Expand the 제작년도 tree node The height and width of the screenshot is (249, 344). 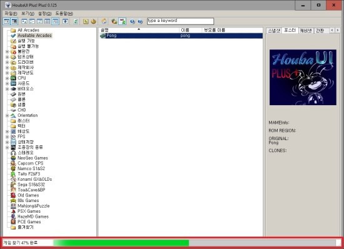point(8,73)
